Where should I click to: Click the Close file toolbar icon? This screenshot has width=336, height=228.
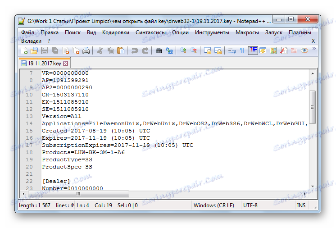tap(65, 51)
